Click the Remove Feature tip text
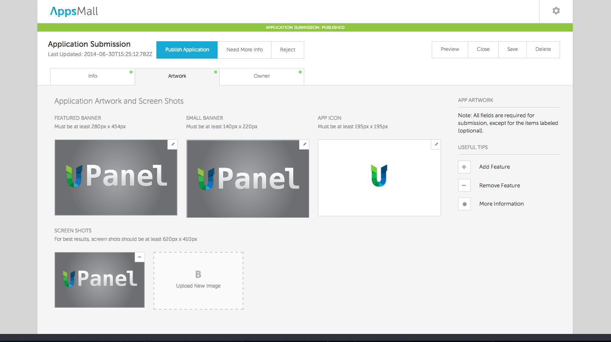 [500, 186]
